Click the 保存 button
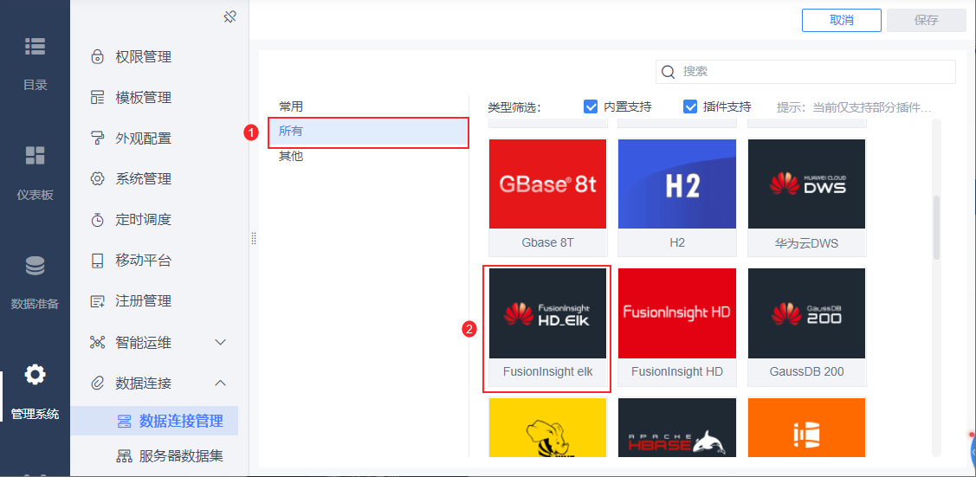 (927, 20)
